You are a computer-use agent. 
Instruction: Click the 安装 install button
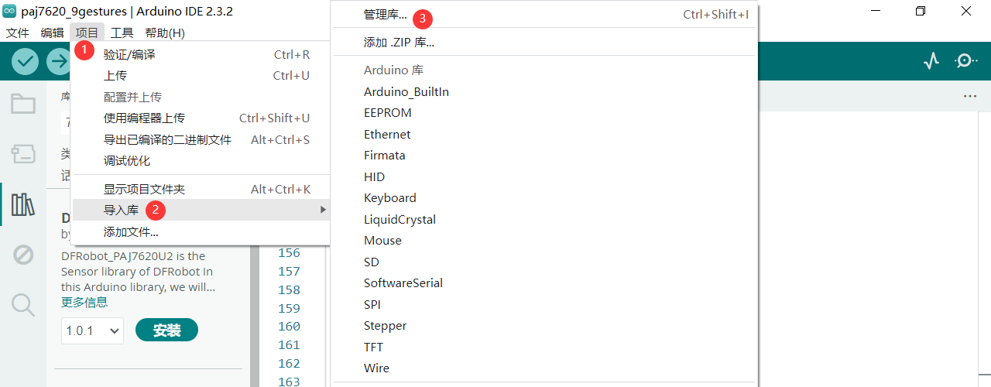166,330
